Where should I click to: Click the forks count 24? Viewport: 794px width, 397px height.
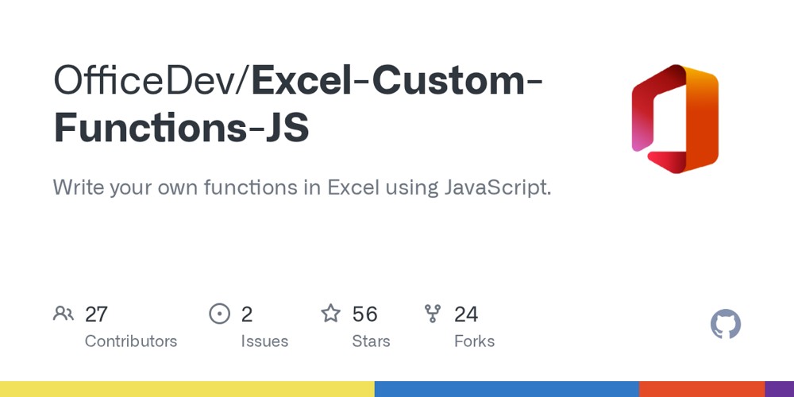click(466, 314)
